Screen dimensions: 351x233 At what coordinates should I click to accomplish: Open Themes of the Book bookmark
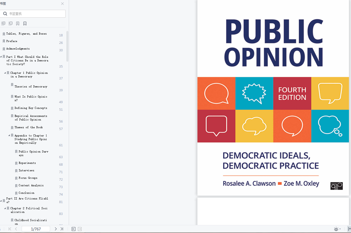(28, 127)
